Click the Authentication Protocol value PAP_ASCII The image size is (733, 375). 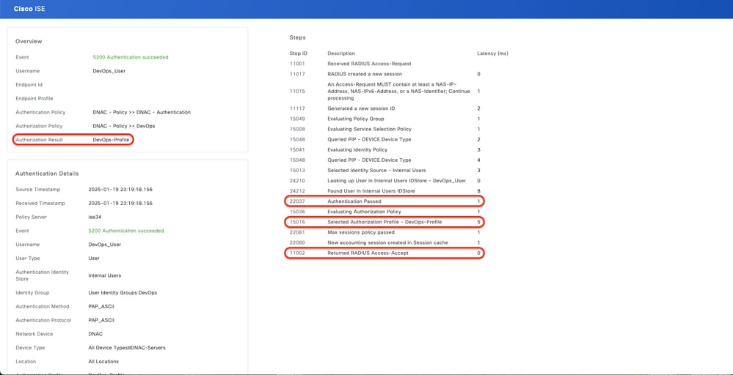point(101,320)
